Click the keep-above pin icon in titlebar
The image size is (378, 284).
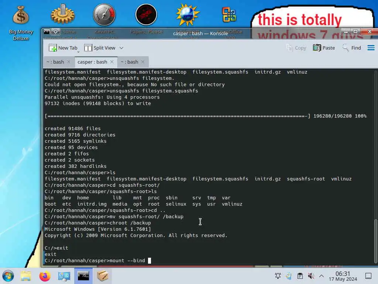point(55,32)
